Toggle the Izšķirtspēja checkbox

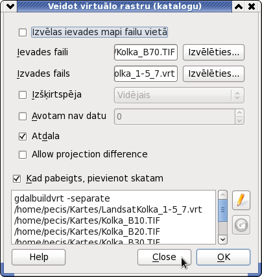click(23, 95)
